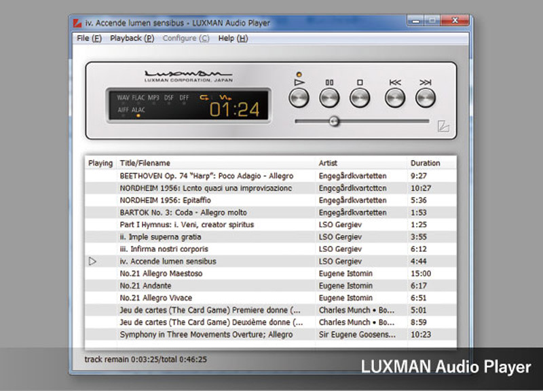Skip to the previous track
Viewport: 543px width, 391px height.
click(394, 96)
